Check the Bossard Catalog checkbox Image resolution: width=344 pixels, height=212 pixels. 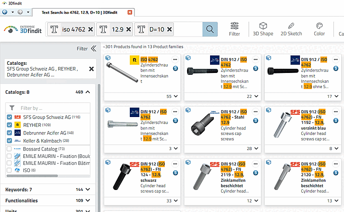pyautogui.click(x=9, y=149)
